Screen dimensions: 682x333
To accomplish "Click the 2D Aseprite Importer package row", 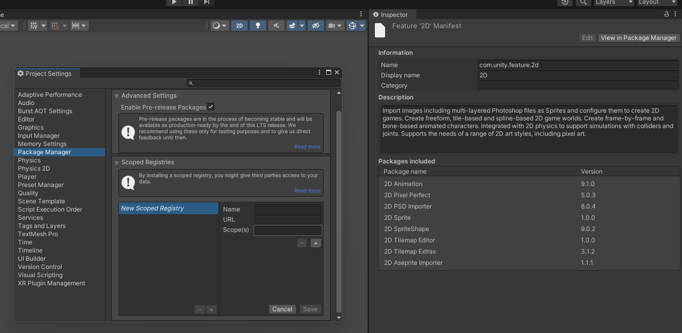I will click(530, 263).
